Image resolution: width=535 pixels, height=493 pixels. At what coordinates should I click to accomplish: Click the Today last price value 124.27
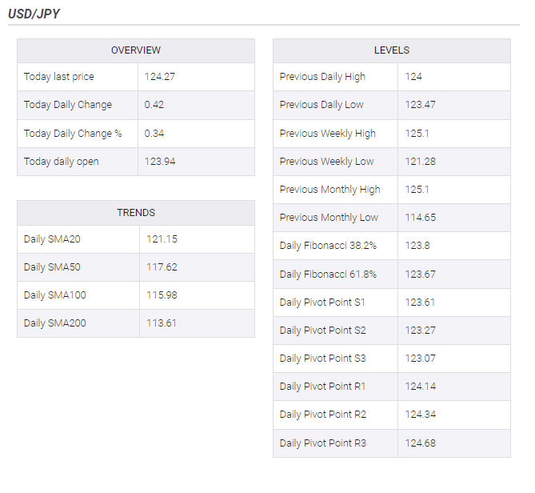(160, 77)
